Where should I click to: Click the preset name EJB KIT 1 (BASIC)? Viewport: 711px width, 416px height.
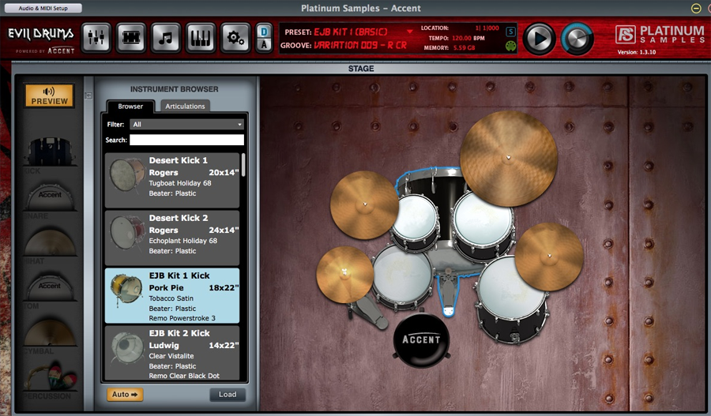pos(351,32)
